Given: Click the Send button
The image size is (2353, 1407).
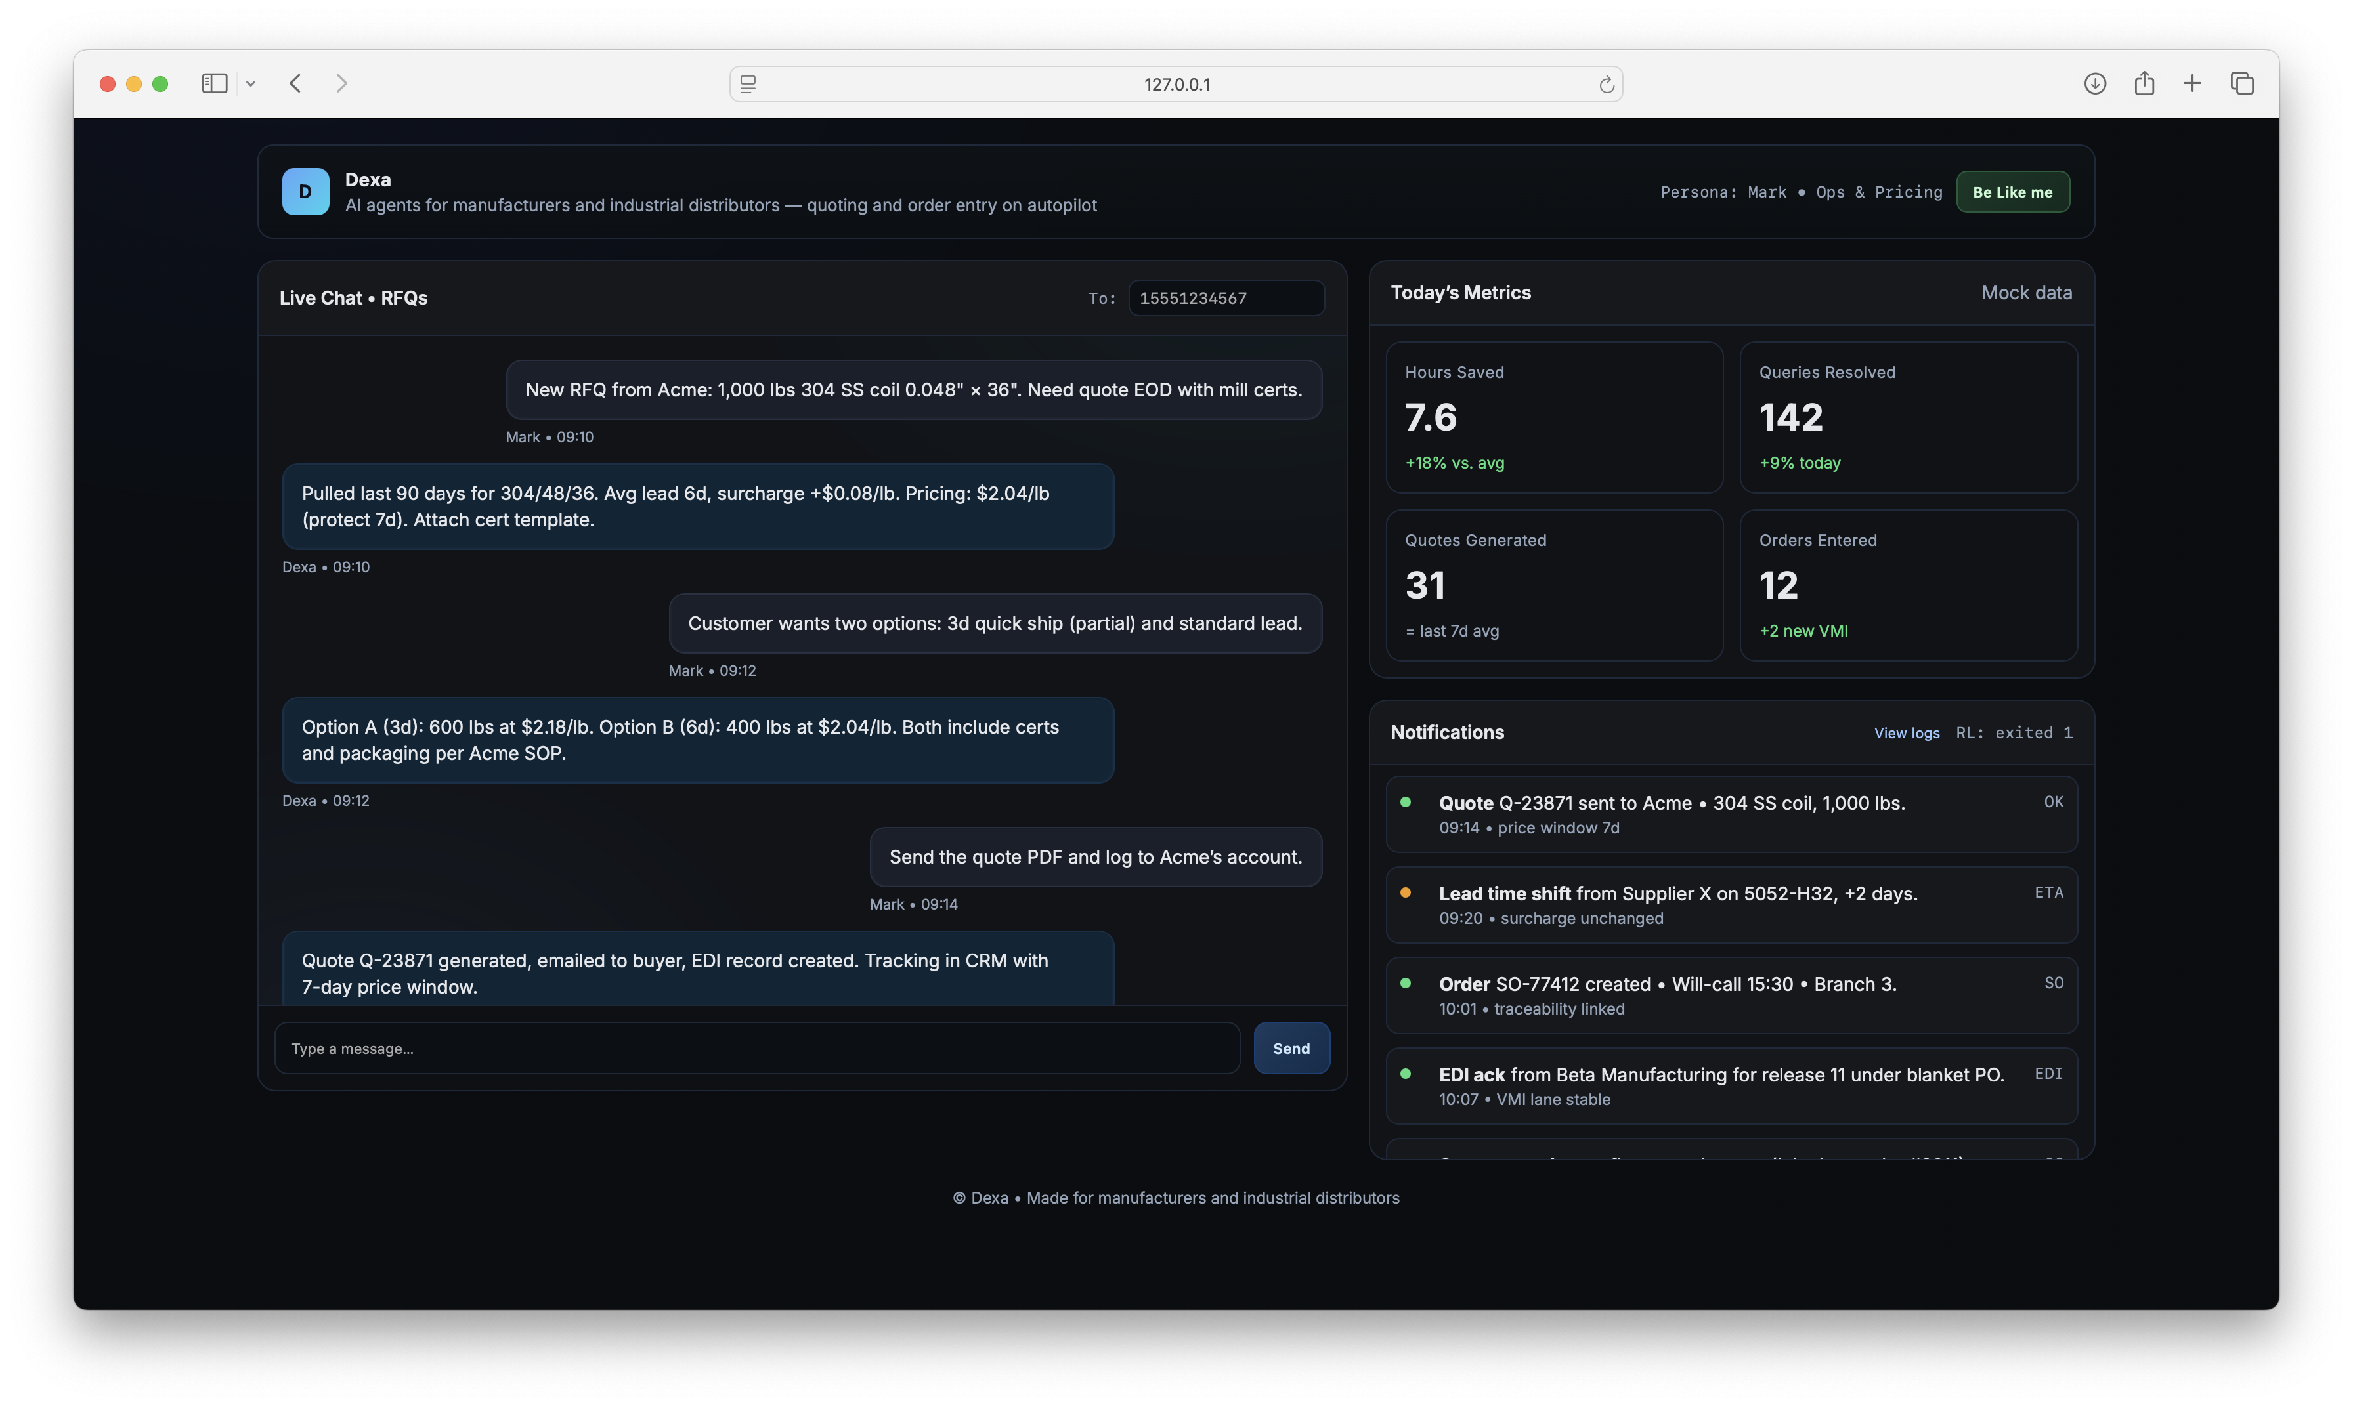Looking at the screenshot, I should point(1291,1047).
